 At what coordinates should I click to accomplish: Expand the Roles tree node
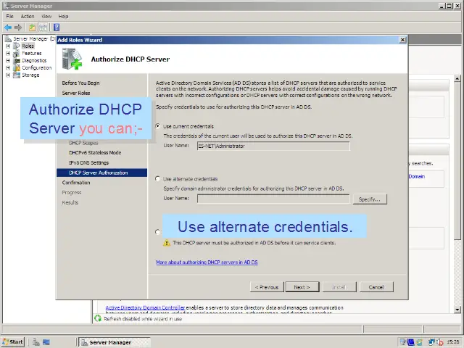point(8,46)
